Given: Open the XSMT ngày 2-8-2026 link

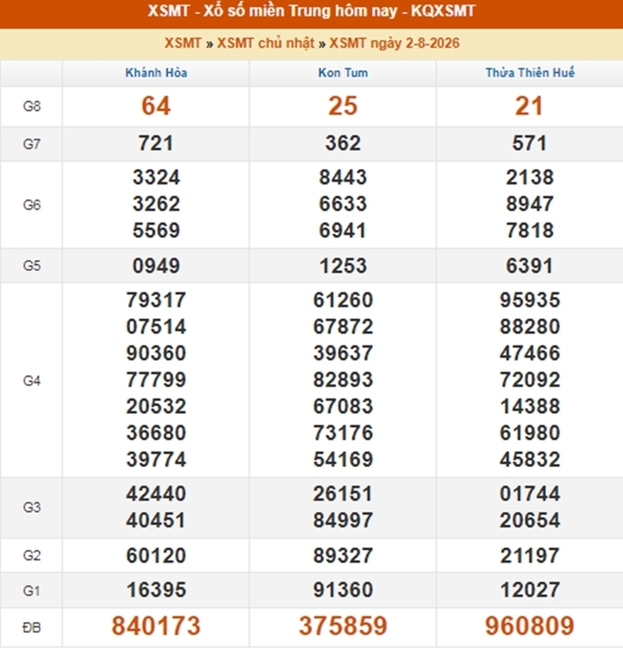Looking at the screenshot, I should (x=394, y=43).
